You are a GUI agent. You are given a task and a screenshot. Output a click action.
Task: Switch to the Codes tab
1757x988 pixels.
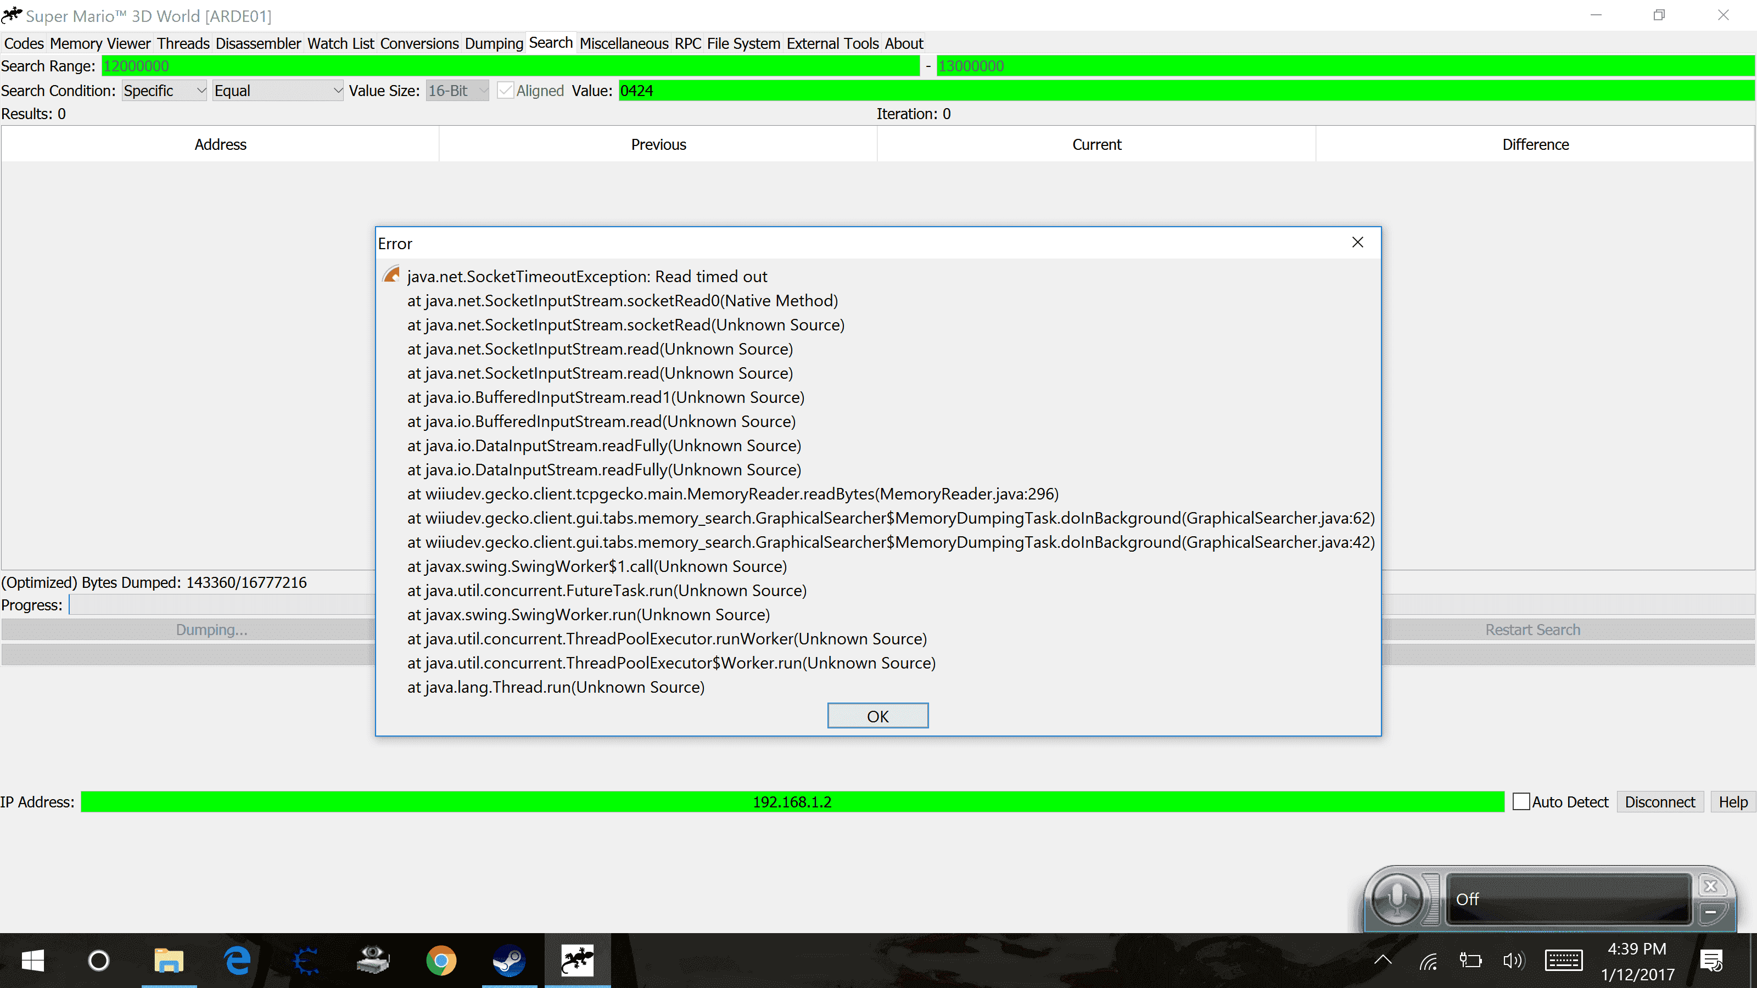pos(24,44)
